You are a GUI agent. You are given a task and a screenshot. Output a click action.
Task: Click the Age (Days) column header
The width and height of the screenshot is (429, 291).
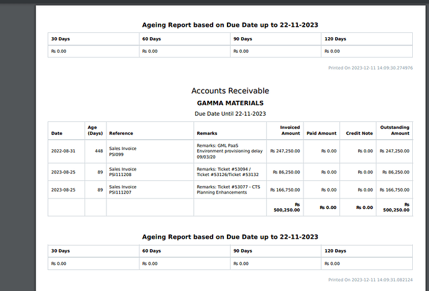coord(95,131)
